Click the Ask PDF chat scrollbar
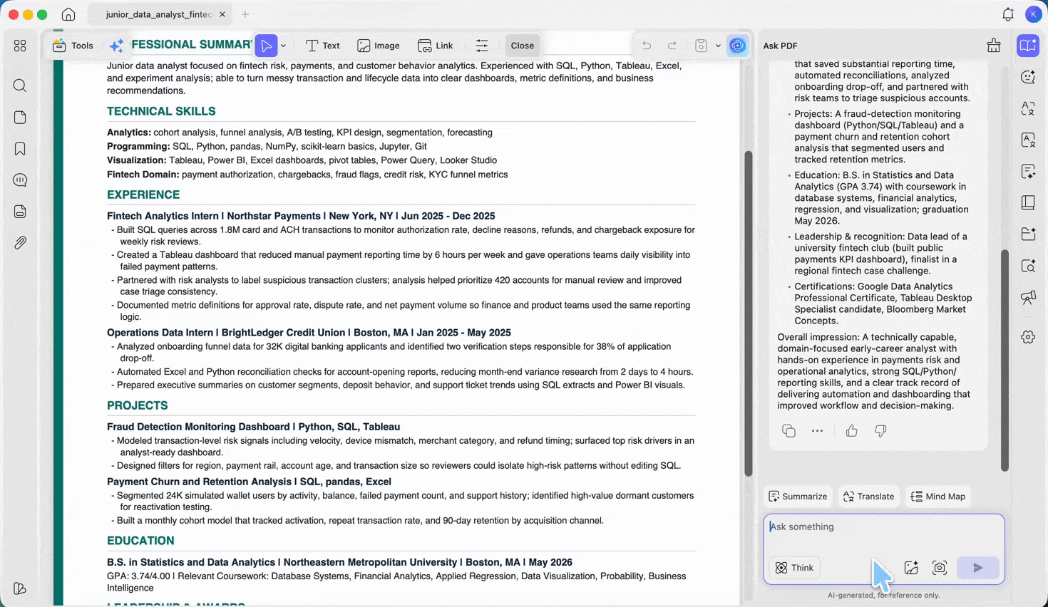The image size is (1048, 607). 1005,360
